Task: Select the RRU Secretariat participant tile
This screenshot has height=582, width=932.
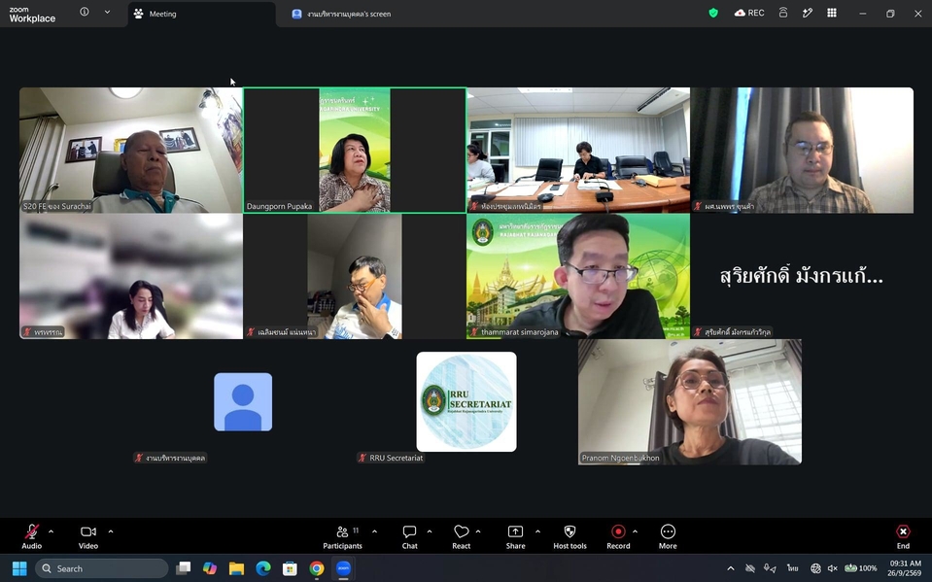Action: tap(466, 402)
